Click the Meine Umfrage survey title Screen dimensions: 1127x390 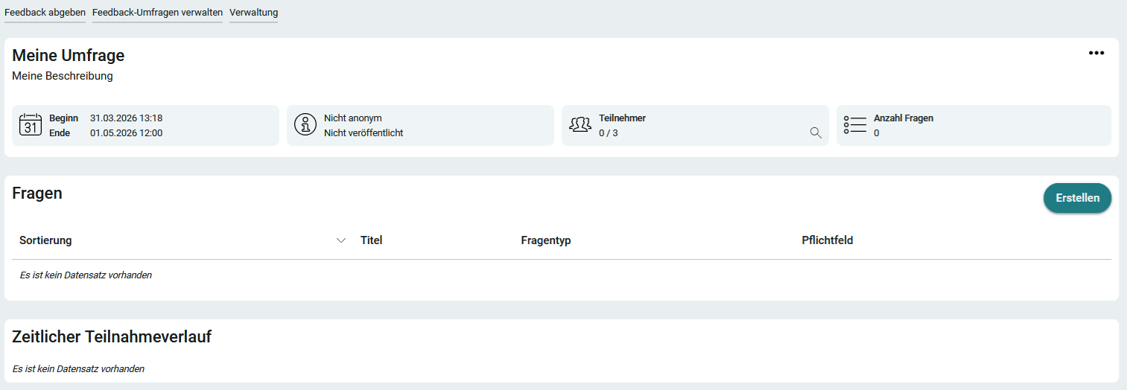[x=69, y=56]
